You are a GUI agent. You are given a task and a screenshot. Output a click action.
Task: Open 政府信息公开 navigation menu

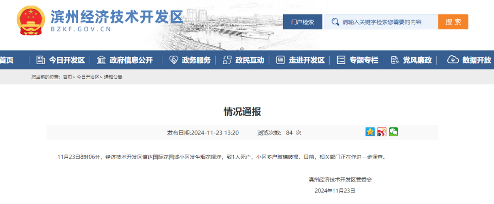131,60
